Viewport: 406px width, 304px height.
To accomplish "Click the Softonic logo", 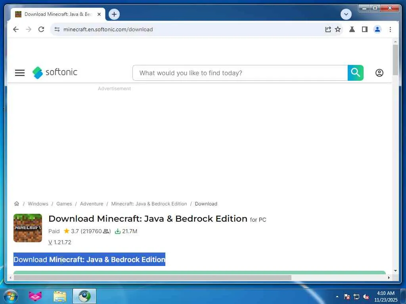I will [55, 73].
